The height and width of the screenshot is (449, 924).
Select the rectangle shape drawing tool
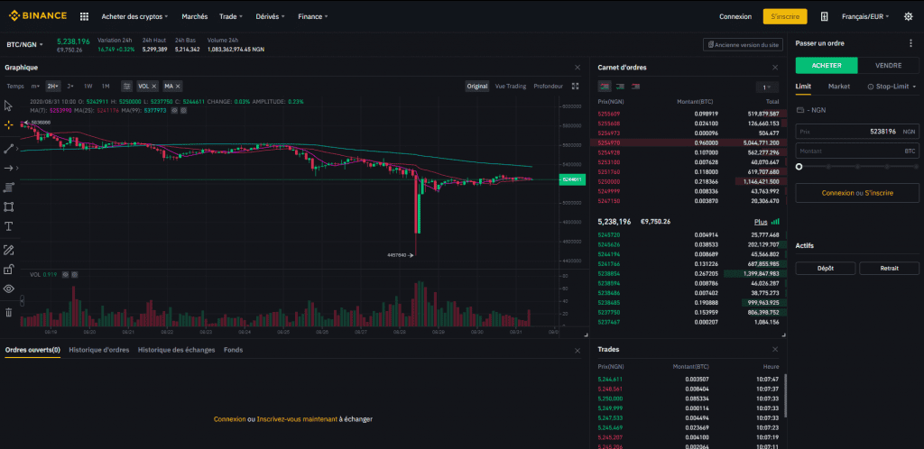8,206
